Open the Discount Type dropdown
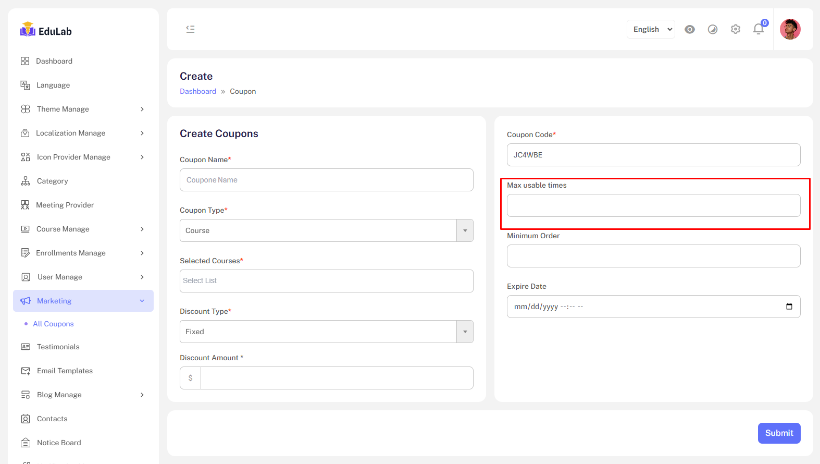This screenshot has height=464, width=820. [x=326, y=332]
